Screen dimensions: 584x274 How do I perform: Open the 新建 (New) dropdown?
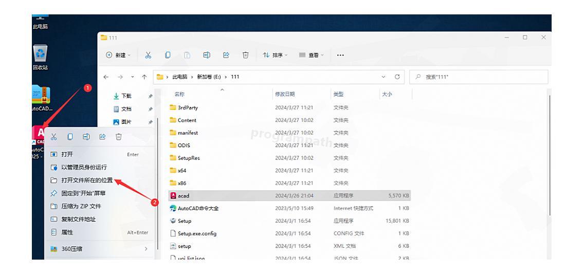point(118,55)
